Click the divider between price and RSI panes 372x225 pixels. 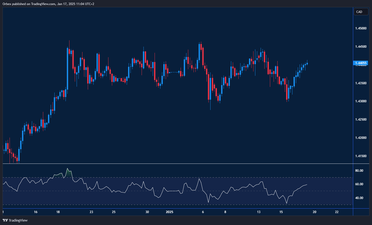click(178, 164)
